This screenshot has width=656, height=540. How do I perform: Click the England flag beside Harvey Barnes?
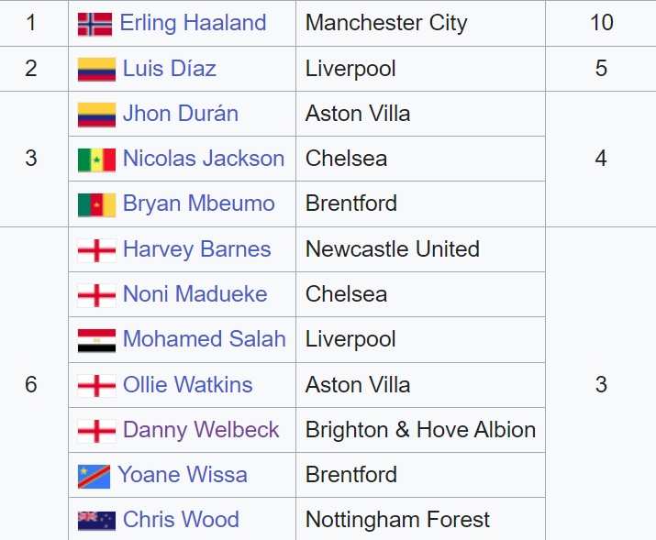point(96,250)
